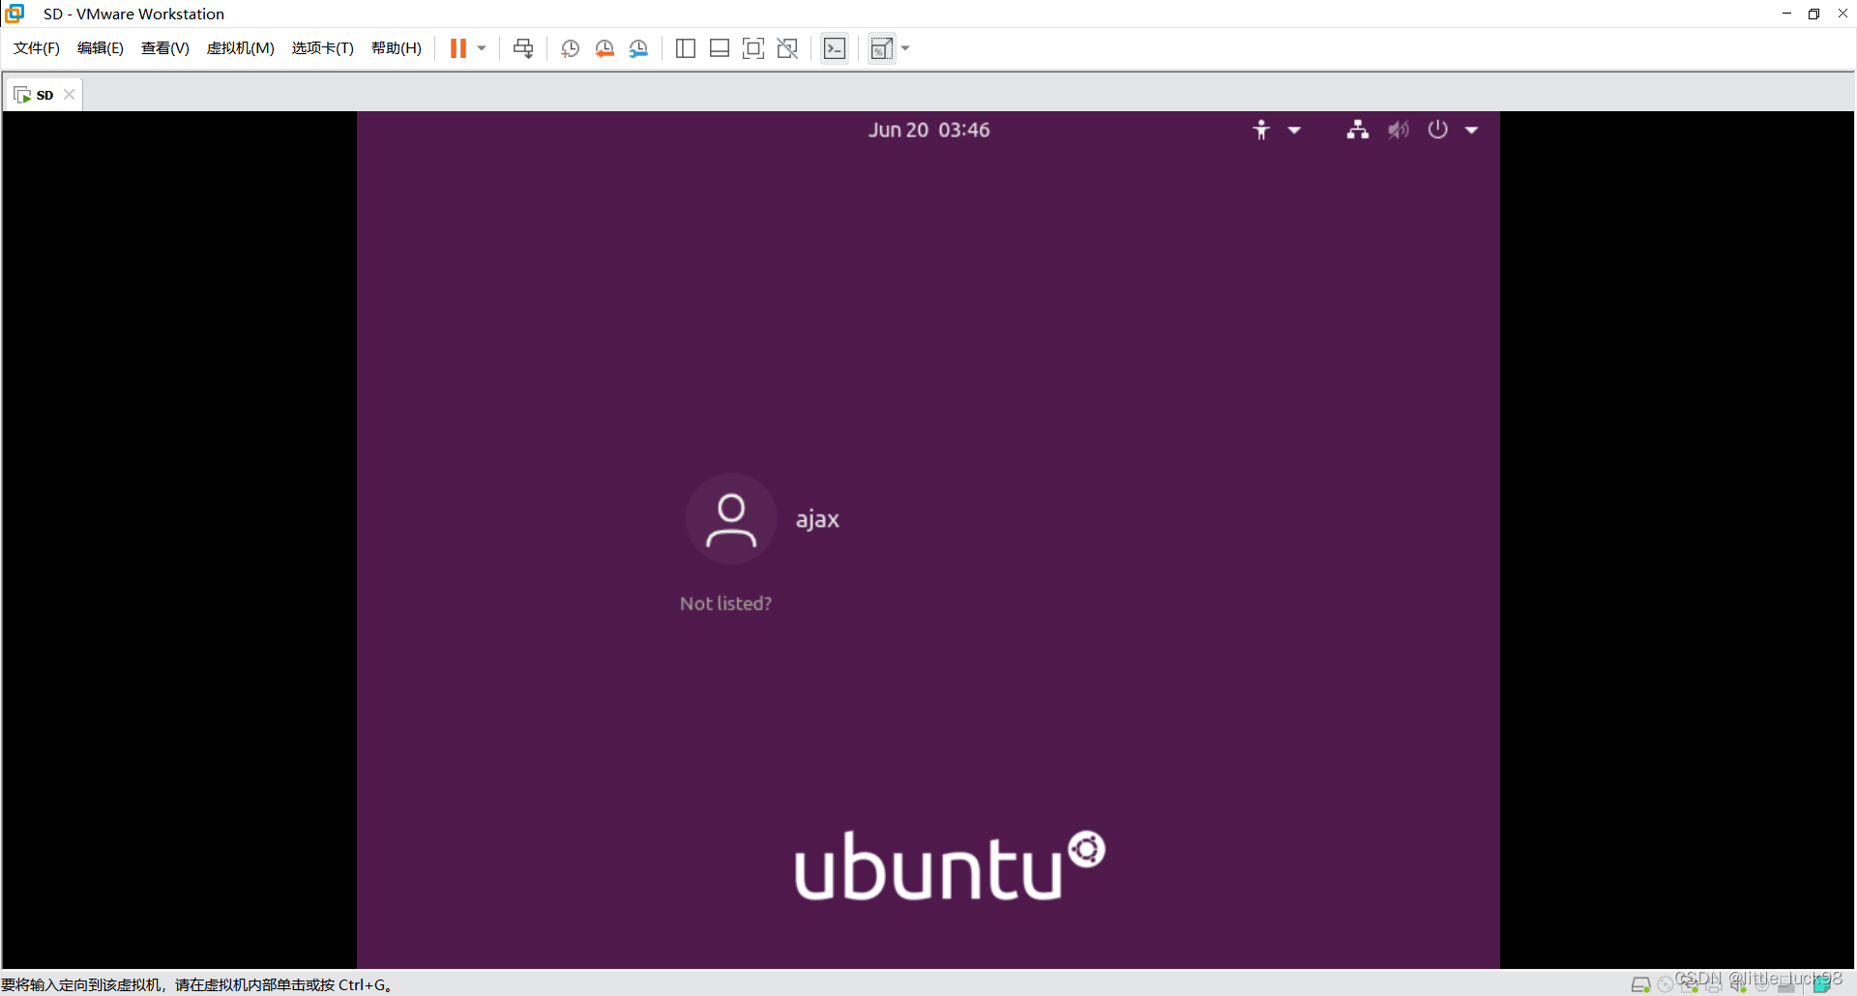
Task: Toggle the library sidebar panel view
Action: pyautogui.click(x=686, y=48)
